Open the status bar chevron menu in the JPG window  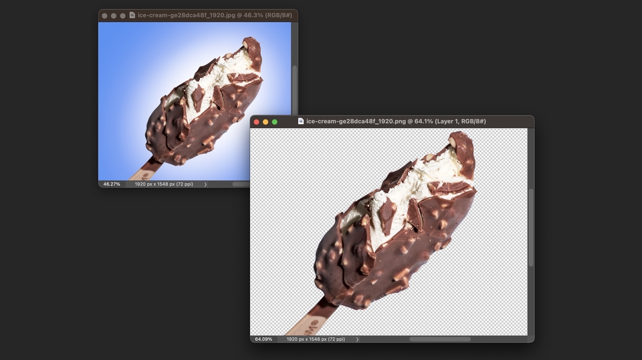tap(205, 184)
